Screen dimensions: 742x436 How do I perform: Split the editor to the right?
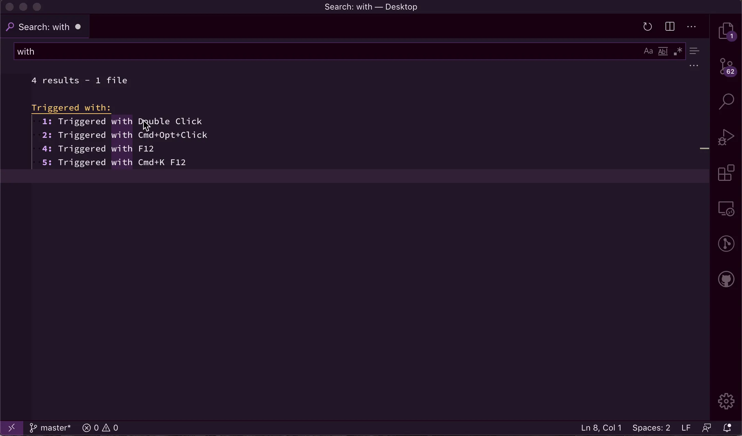(670, 27)
